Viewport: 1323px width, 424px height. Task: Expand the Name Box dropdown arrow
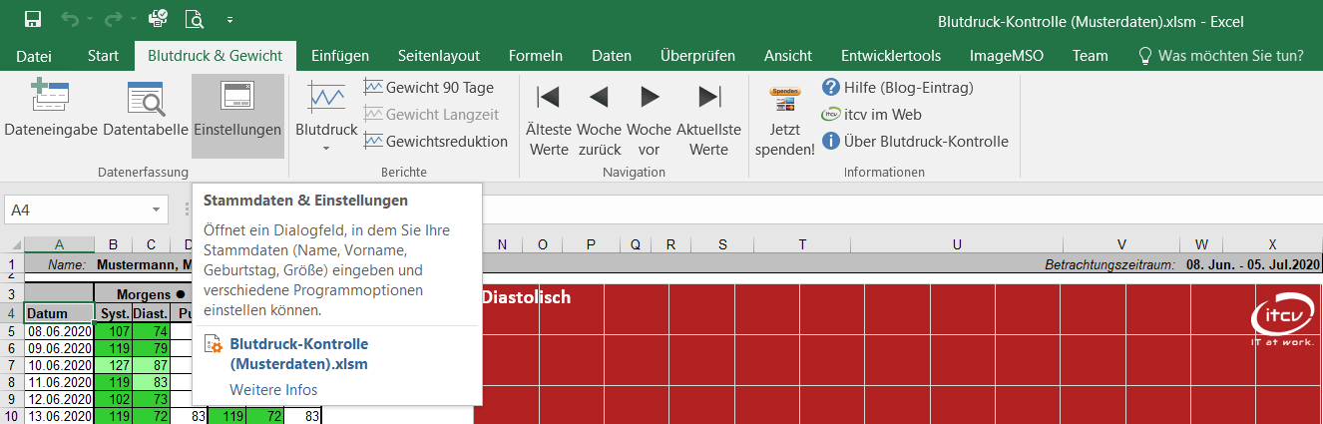[157, 210]
